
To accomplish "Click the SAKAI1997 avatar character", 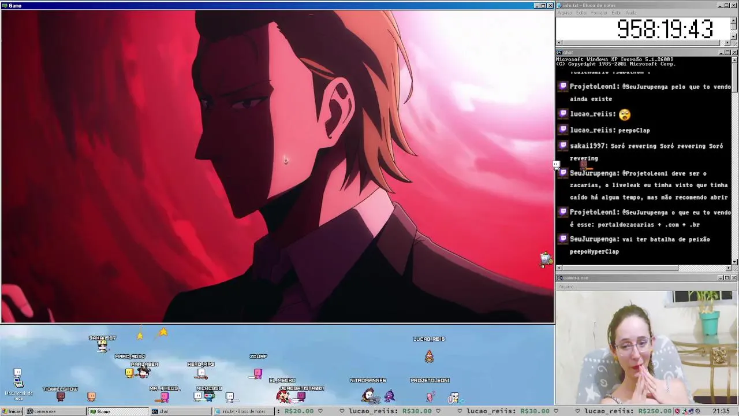I will click(x=103, y=346).
